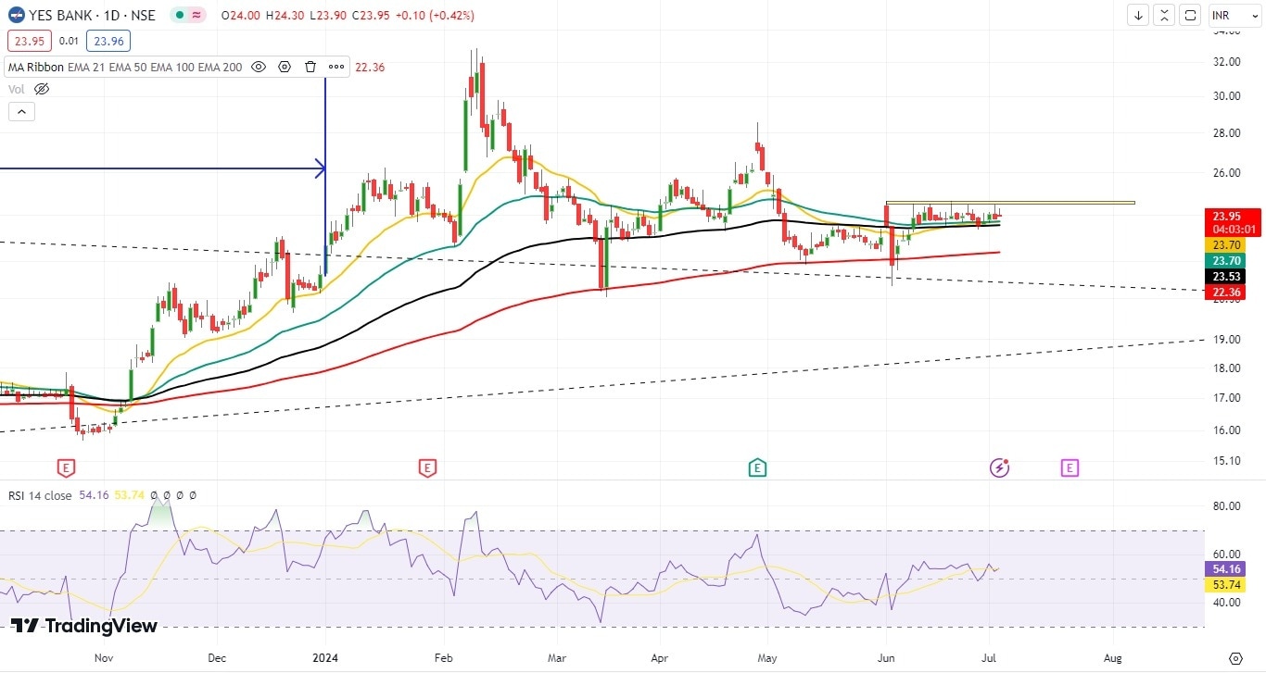
Task: Click the purple rocket event icon
Action: coord(999,468)
